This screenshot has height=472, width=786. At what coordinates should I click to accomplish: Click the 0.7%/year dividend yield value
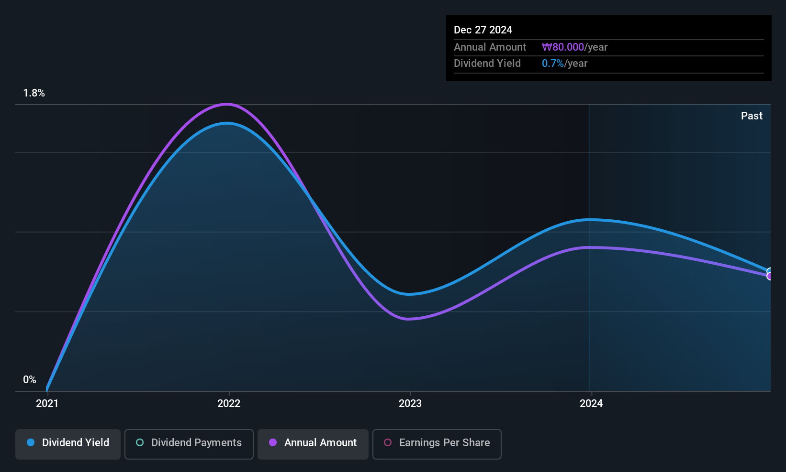click(x=564, y=63)
